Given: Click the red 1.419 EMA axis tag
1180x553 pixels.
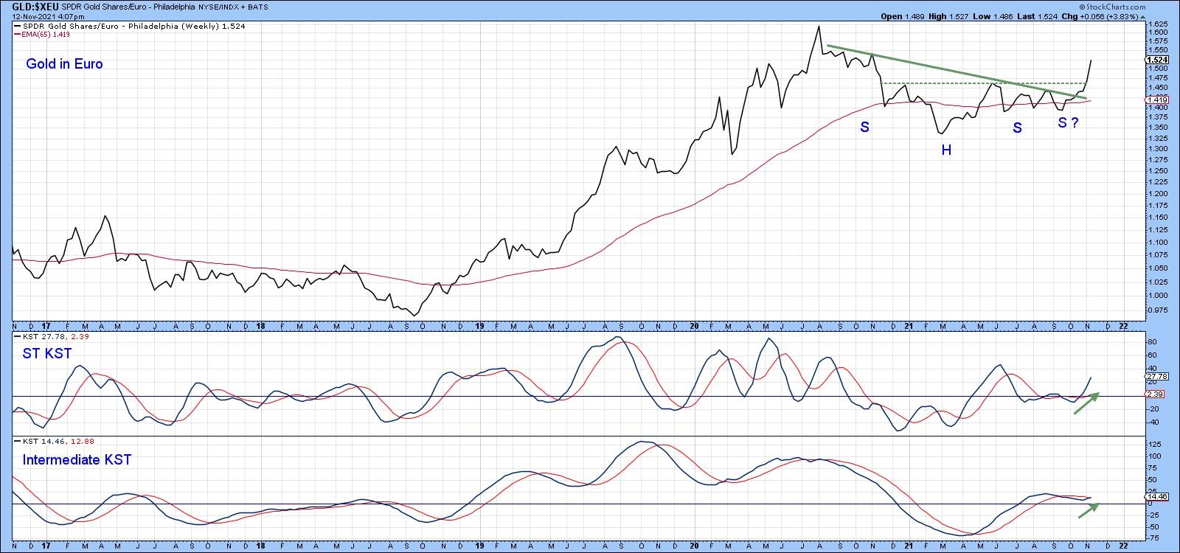Looking at the screenshot, I should click(x=1157, y=100).
